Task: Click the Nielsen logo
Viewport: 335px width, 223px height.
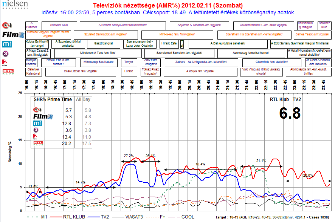Action: 15,5
